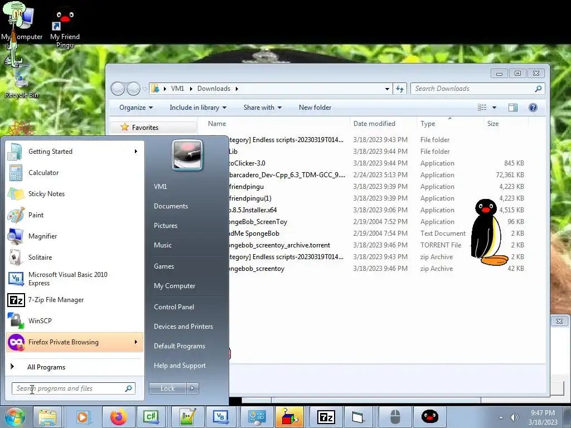Screen dimensions: 571x428
Task: Open Firefox from the taskbar
Action: click(118, 417)
